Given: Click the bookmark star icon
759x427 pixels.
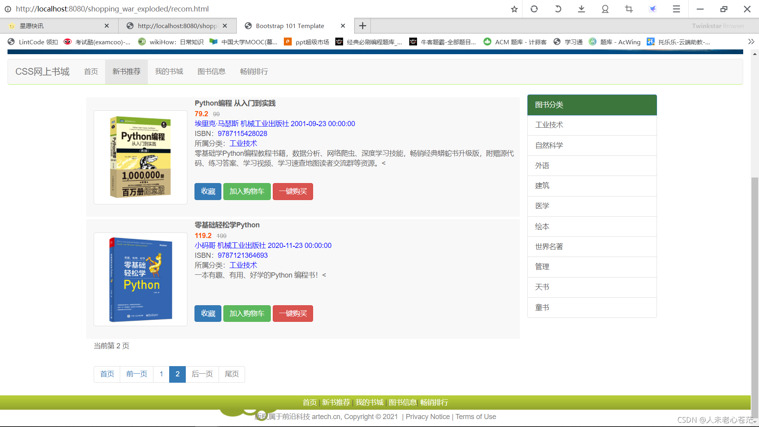Looking at the screenshot, I should [514, 9].
